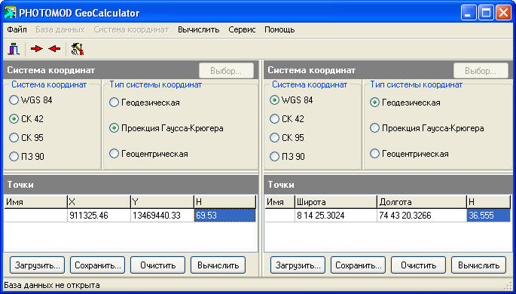
Task: Open the settings tools toolbar icon
Action: (x=77, y=49)
